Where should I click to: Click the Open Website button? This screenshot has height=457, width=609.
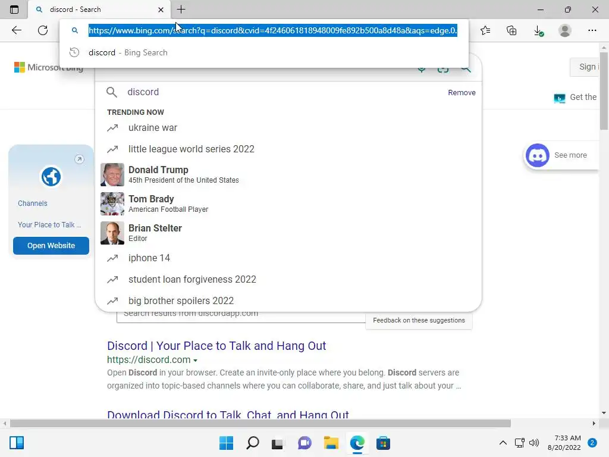click(51, 246)
